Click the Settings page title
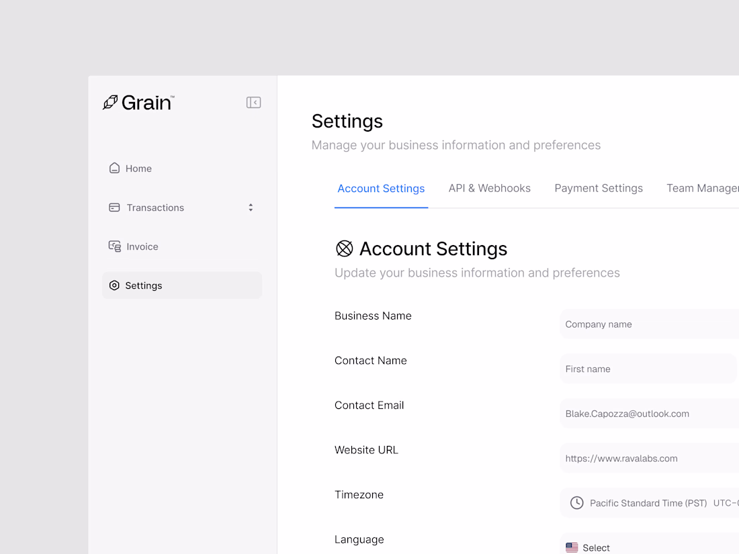 tap(347, 121)
